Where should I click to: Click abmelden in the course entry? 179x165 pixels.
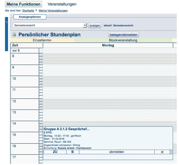(x=117, y=152)
